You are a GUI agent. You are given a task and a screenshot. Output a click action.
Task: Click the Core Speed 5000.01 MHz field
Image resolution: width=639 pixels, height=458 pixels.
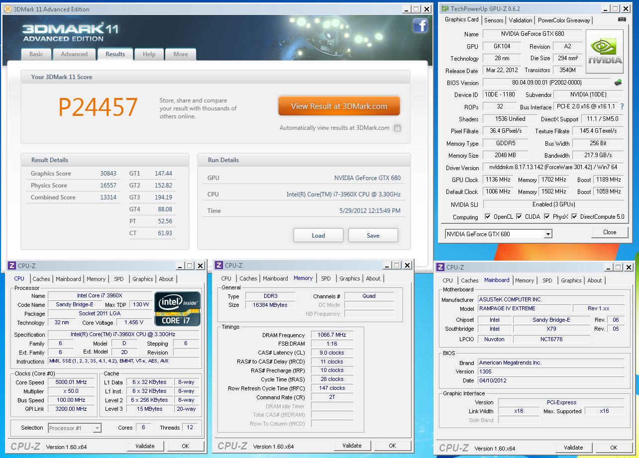tap(71, 382)
